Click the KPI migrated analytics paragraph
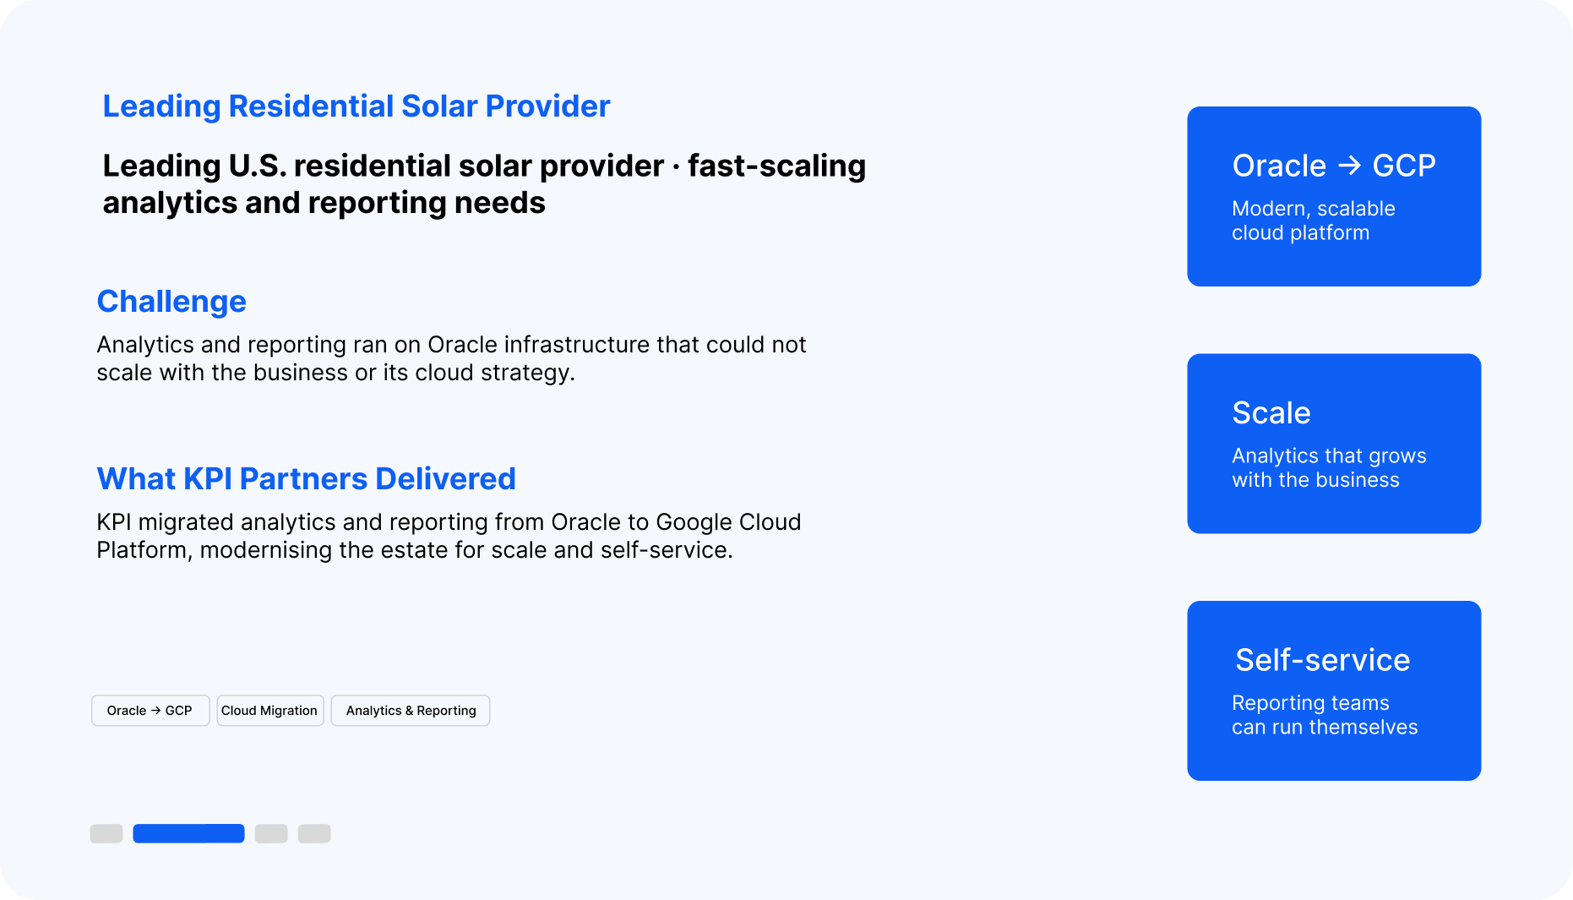1573x900 pixels. [x=449, y=536]
